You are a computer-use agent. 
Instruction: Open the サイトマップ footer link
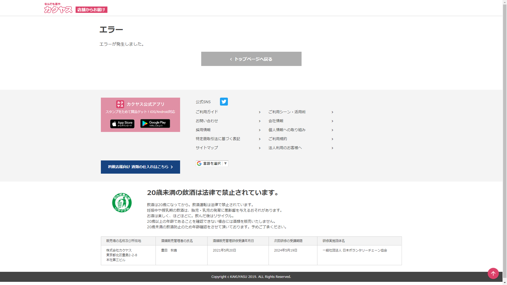pyautogui.click(x=207, y=148)
